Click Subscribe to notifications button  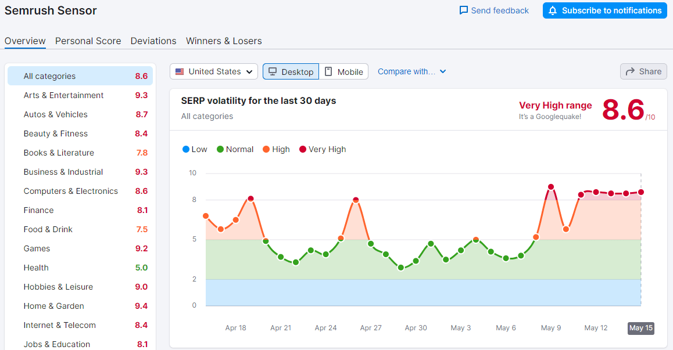[605, 10]
